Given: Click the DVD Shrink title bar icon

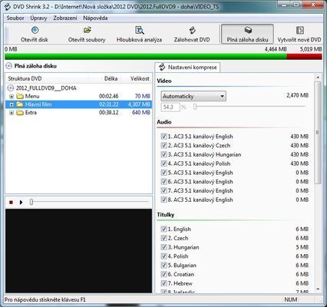Looking at the screenshot, I should pyautogui.click(x=8, y=6).
